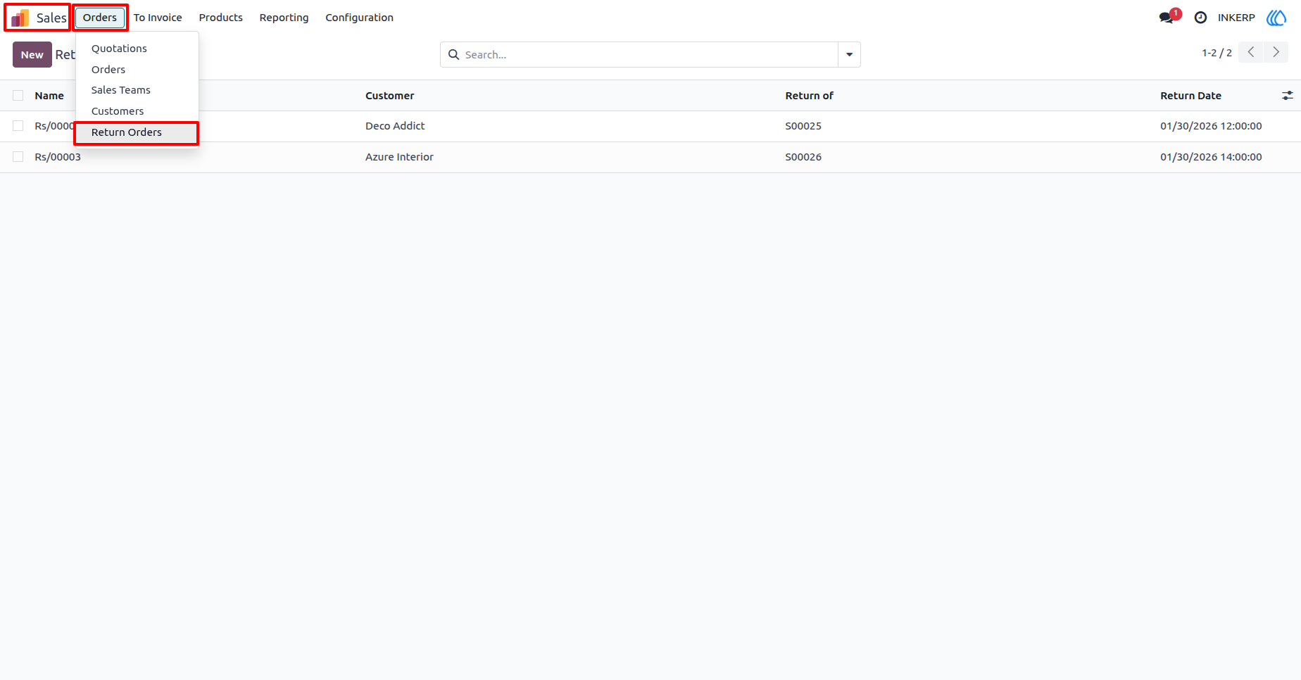The height and width of the screenshot is (680, 1301).
Task: Select Return Orders from the dropdown
Action: pos(137,132)
